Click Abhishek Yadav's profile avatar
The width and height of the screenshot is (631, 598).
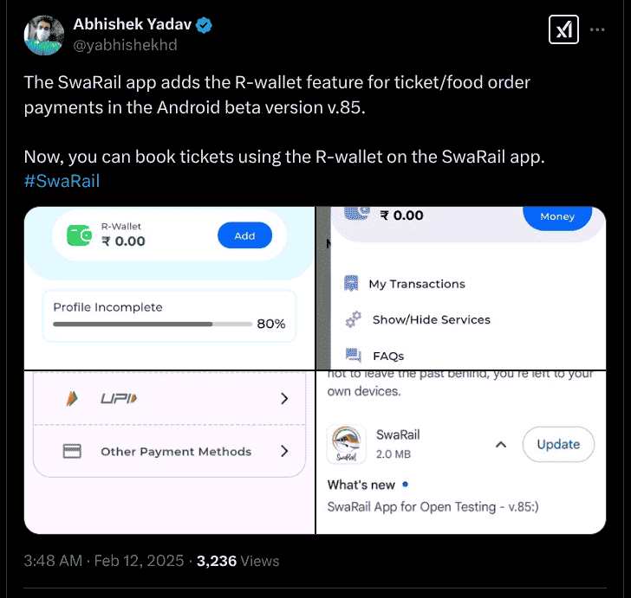44,35
